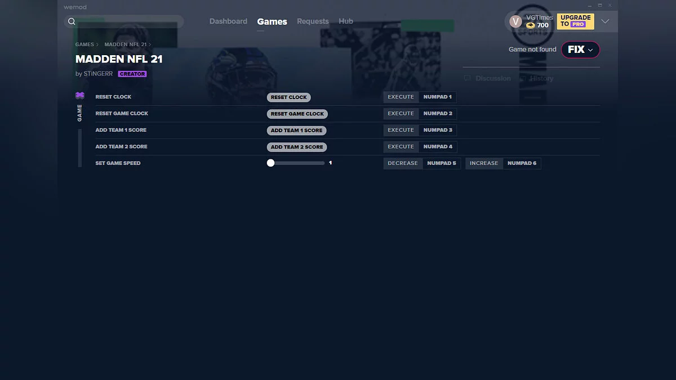The height and width of the screenshot is (380, 676).
Task: Click the RESET GAME CLOCK row label
Action: coord(122,113)
